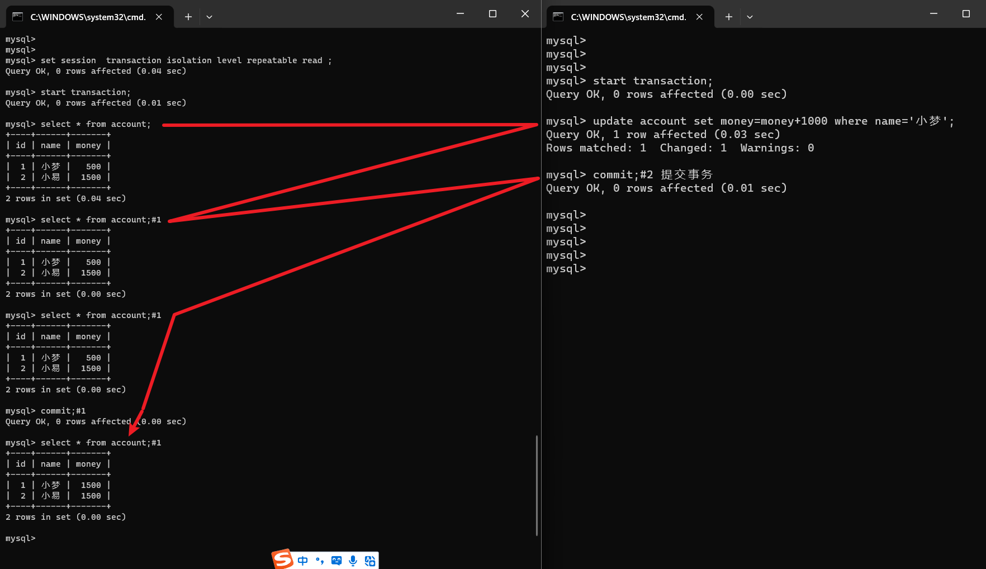Open the Sogou emoji assistant face icon
The height and width of the screenshot is (569, 986).
click(336, 561)
